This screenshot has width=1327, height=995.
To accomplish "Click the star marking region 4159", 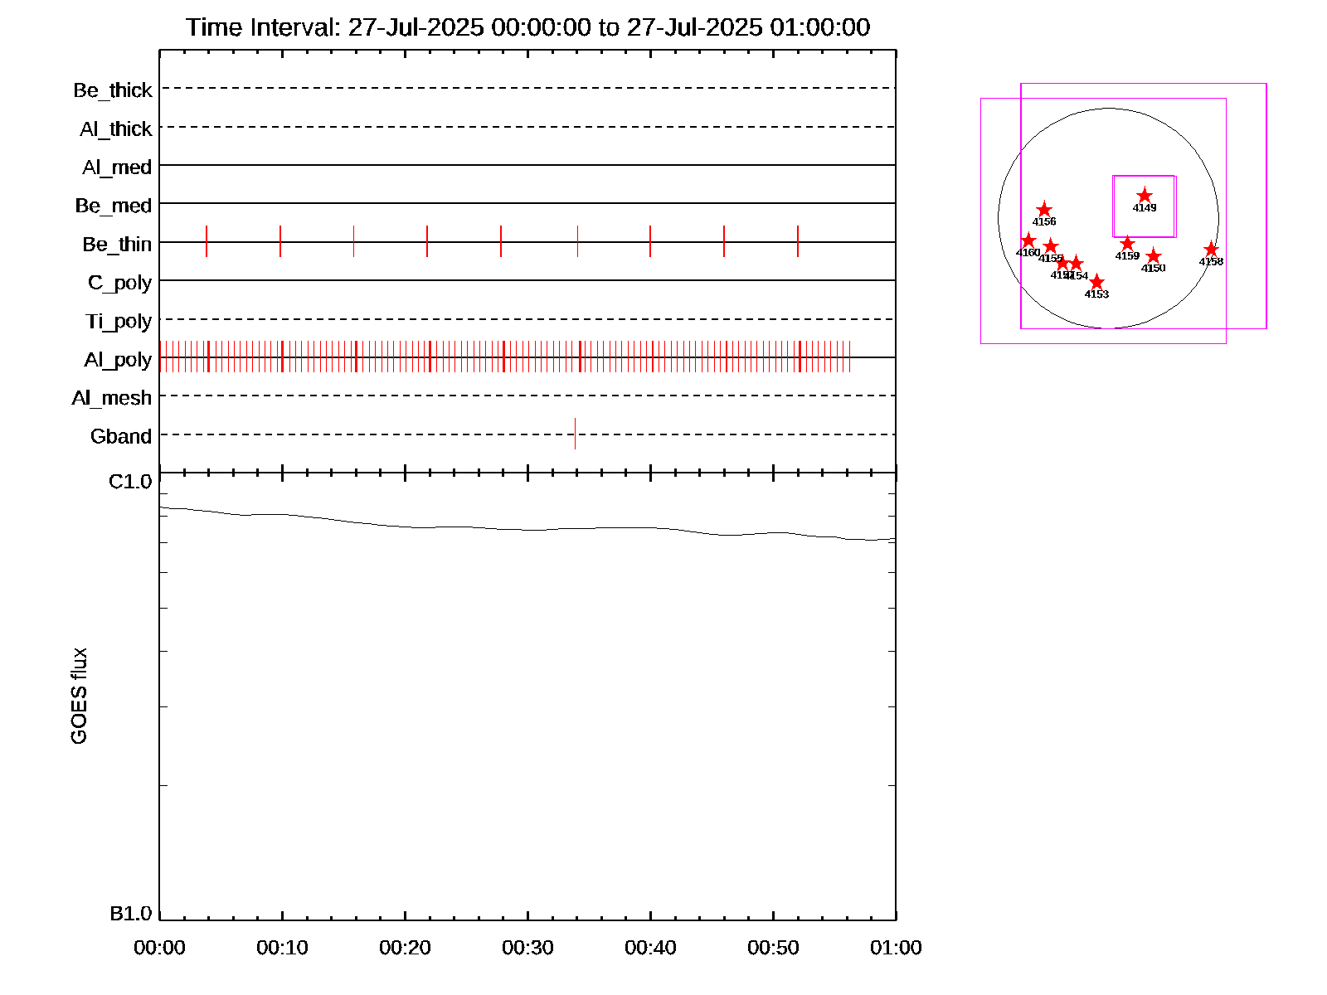I will click(x=1127, y=244).
